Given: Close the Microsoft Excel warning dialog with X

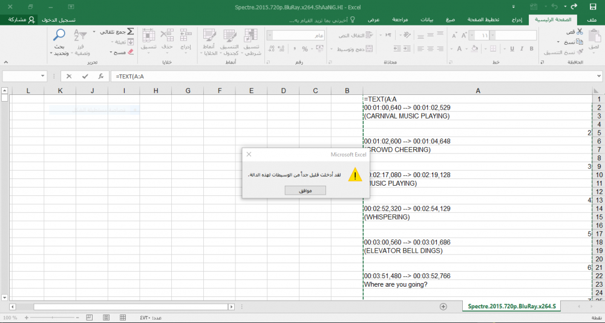Looking at the screenshot, I should 249,154.
